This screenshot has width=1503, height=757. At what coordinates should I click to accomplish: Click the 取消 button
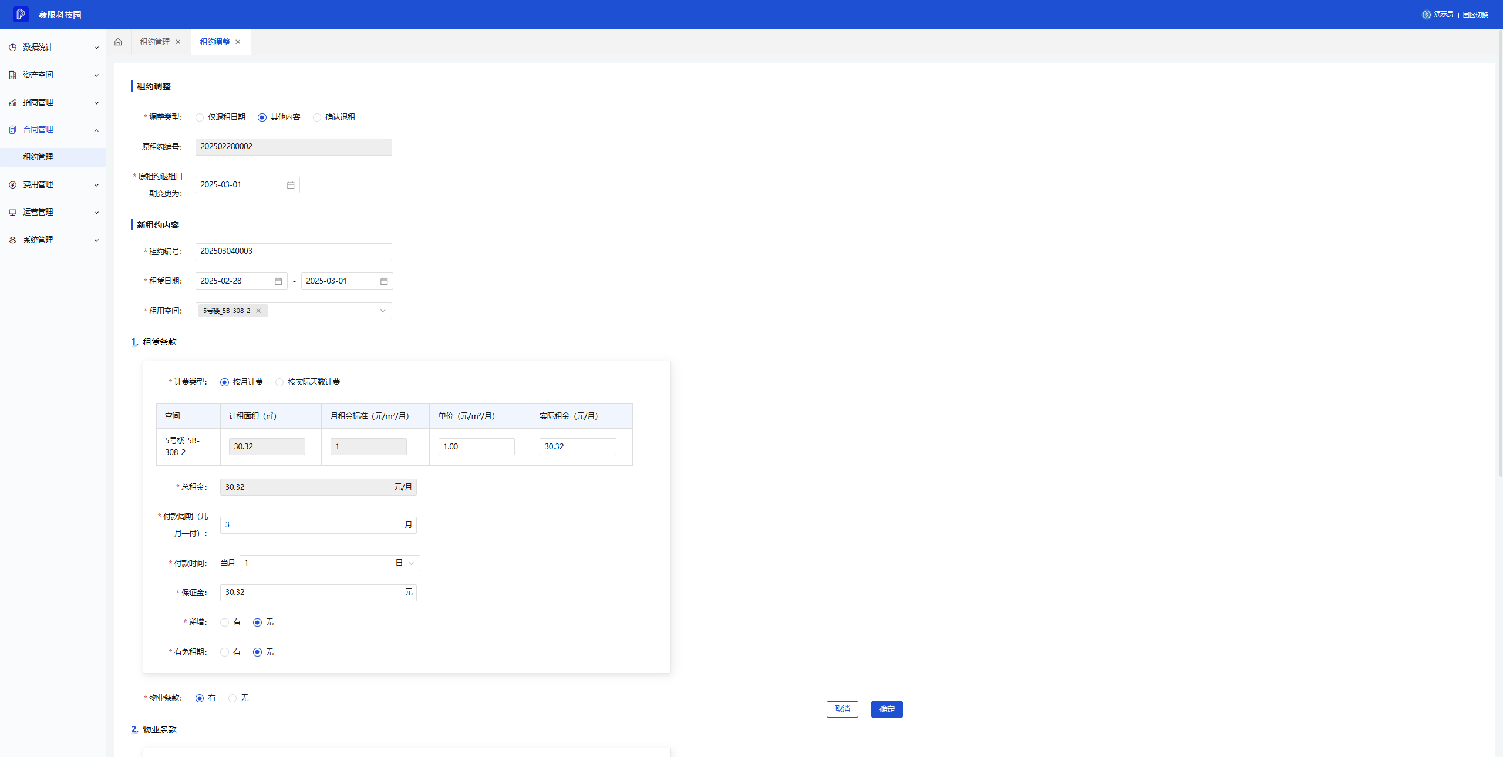point(842,709)
